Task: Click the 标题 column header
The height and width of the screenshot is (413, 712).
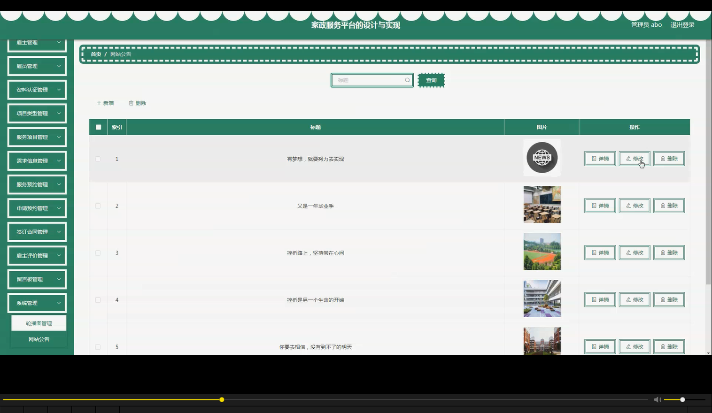Action: click(316, 127)
